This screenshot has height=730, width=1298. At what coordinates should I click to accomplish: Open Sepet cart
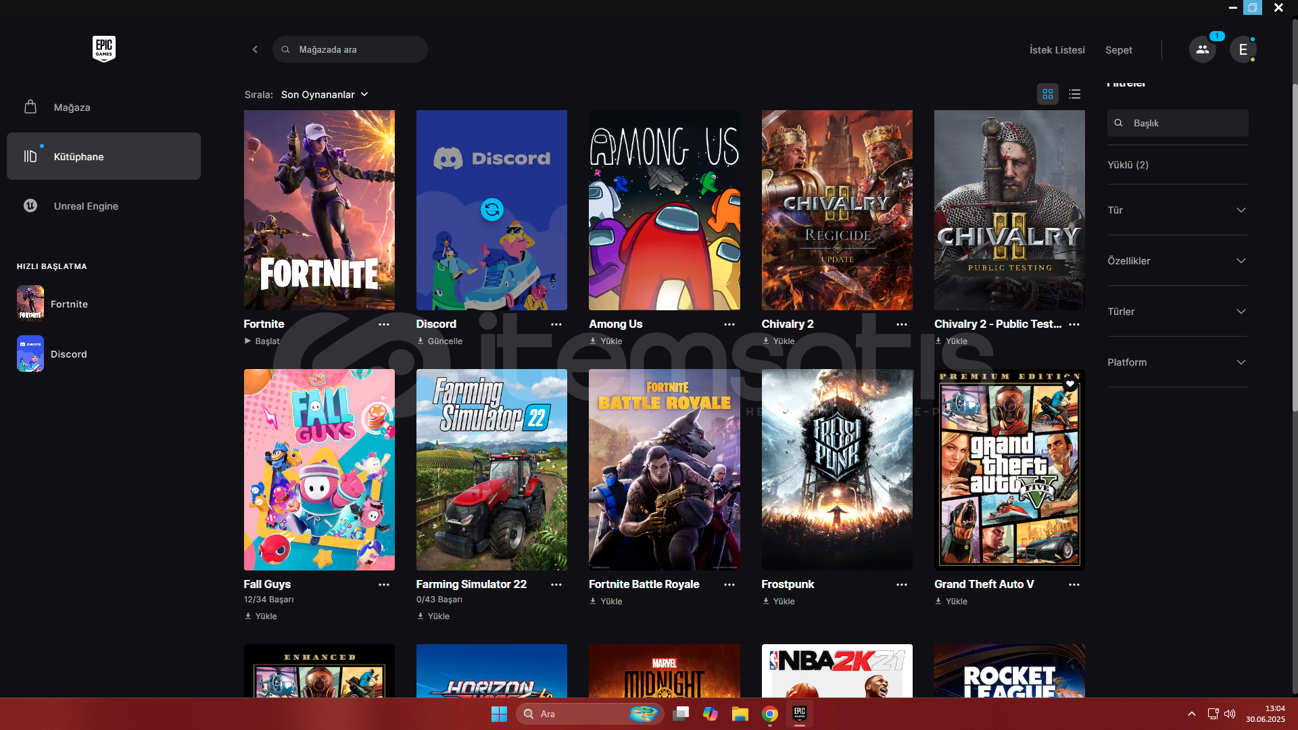point(1118,50)
